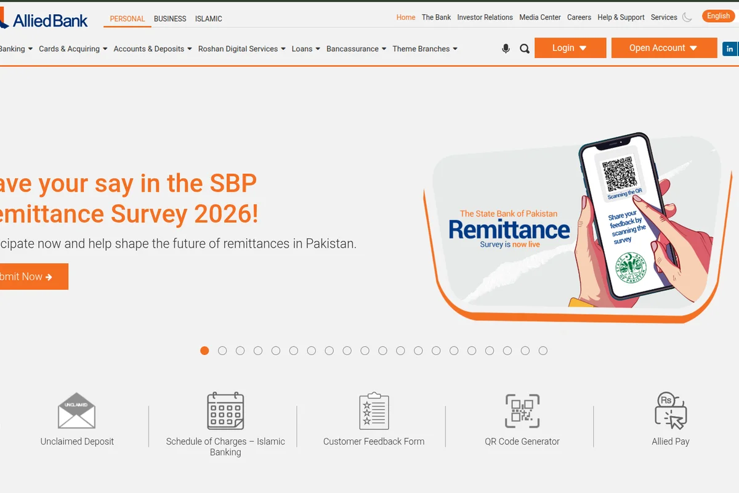Select the second carousel navigation dot
This screenshot has width=739, height=493.
(222, 350)
